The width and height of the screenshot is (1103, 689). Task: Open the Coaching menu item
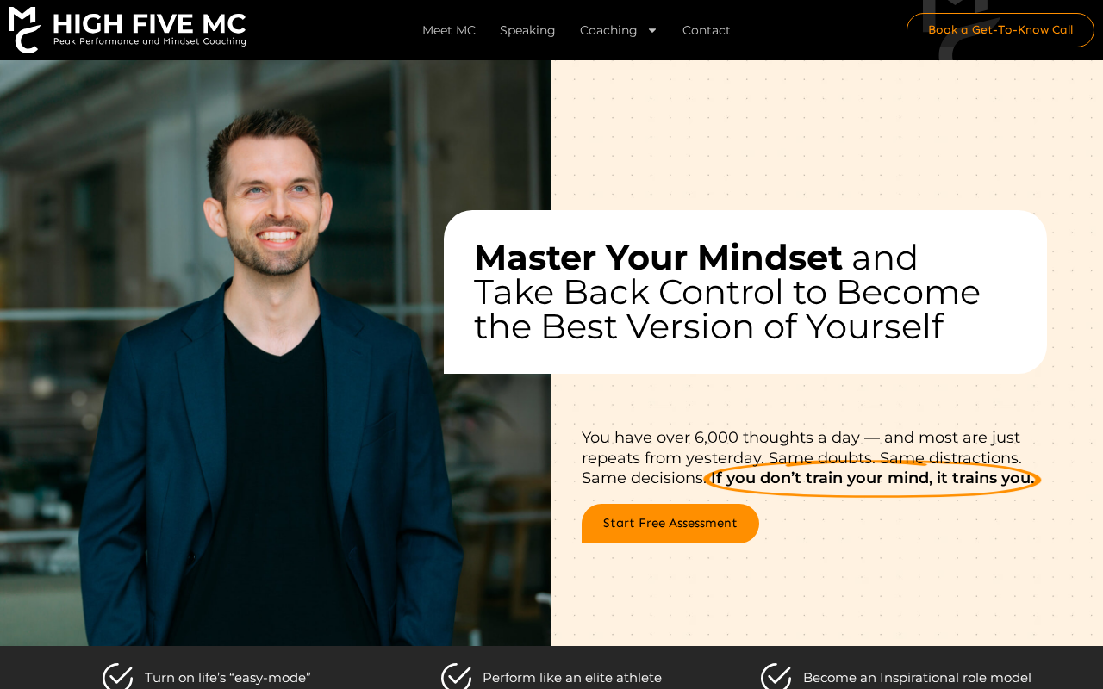[x=608, y=30]
